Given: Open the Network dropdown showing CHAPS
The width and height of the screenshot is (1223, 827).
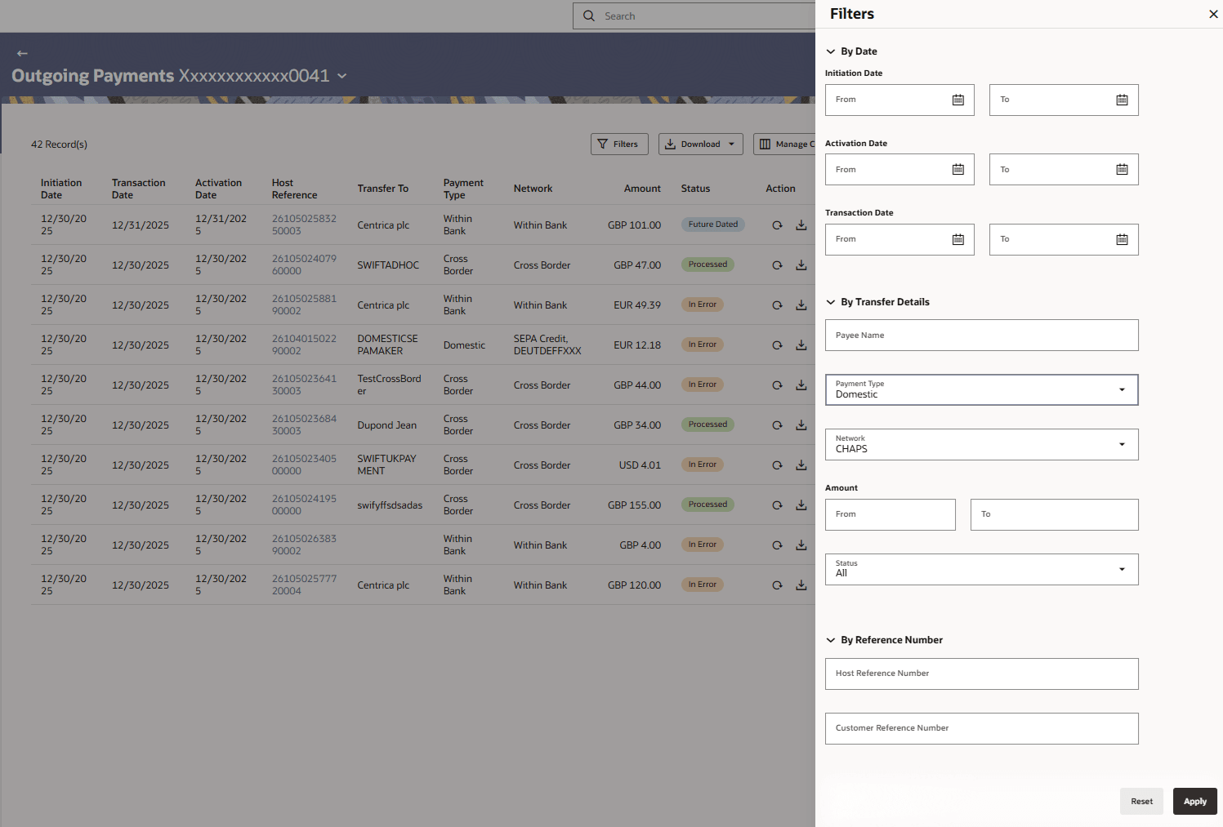Looking at the screenshot, I should pyautogui.click(x=981, y=444).
